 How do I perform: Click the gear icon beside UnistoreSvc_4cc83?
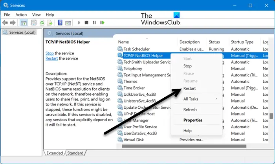(120, 101)
